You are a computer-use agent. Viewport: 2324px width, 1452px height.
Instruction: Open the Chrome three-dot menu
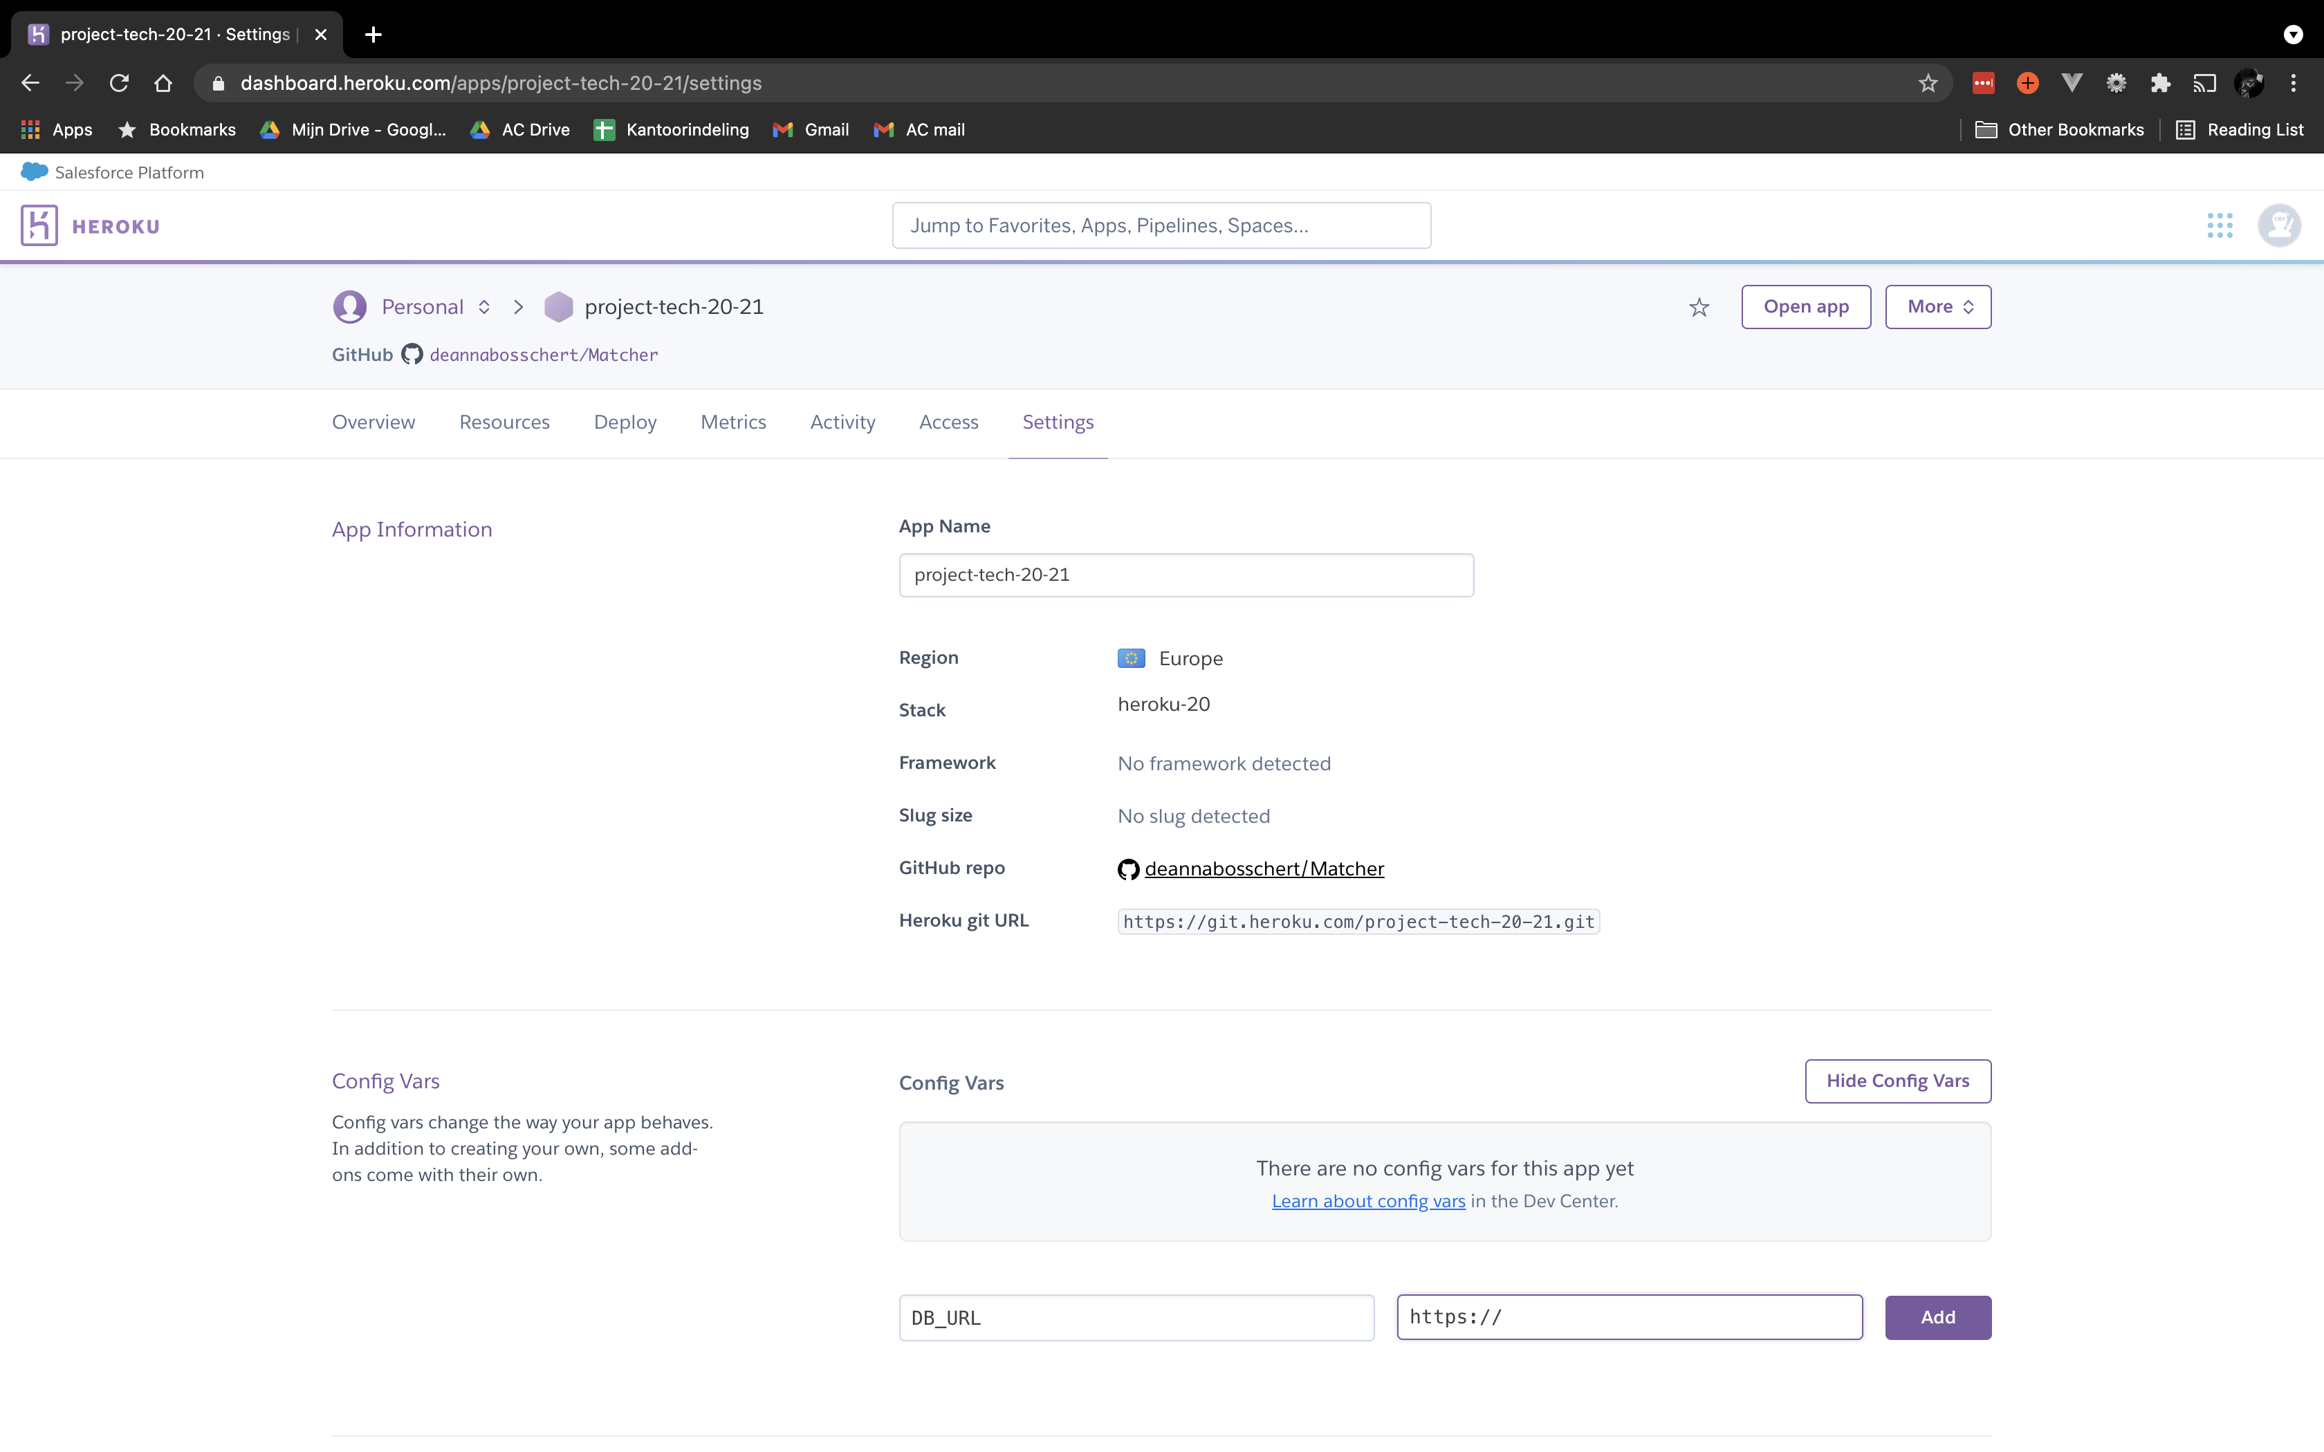pos(2294,82)
